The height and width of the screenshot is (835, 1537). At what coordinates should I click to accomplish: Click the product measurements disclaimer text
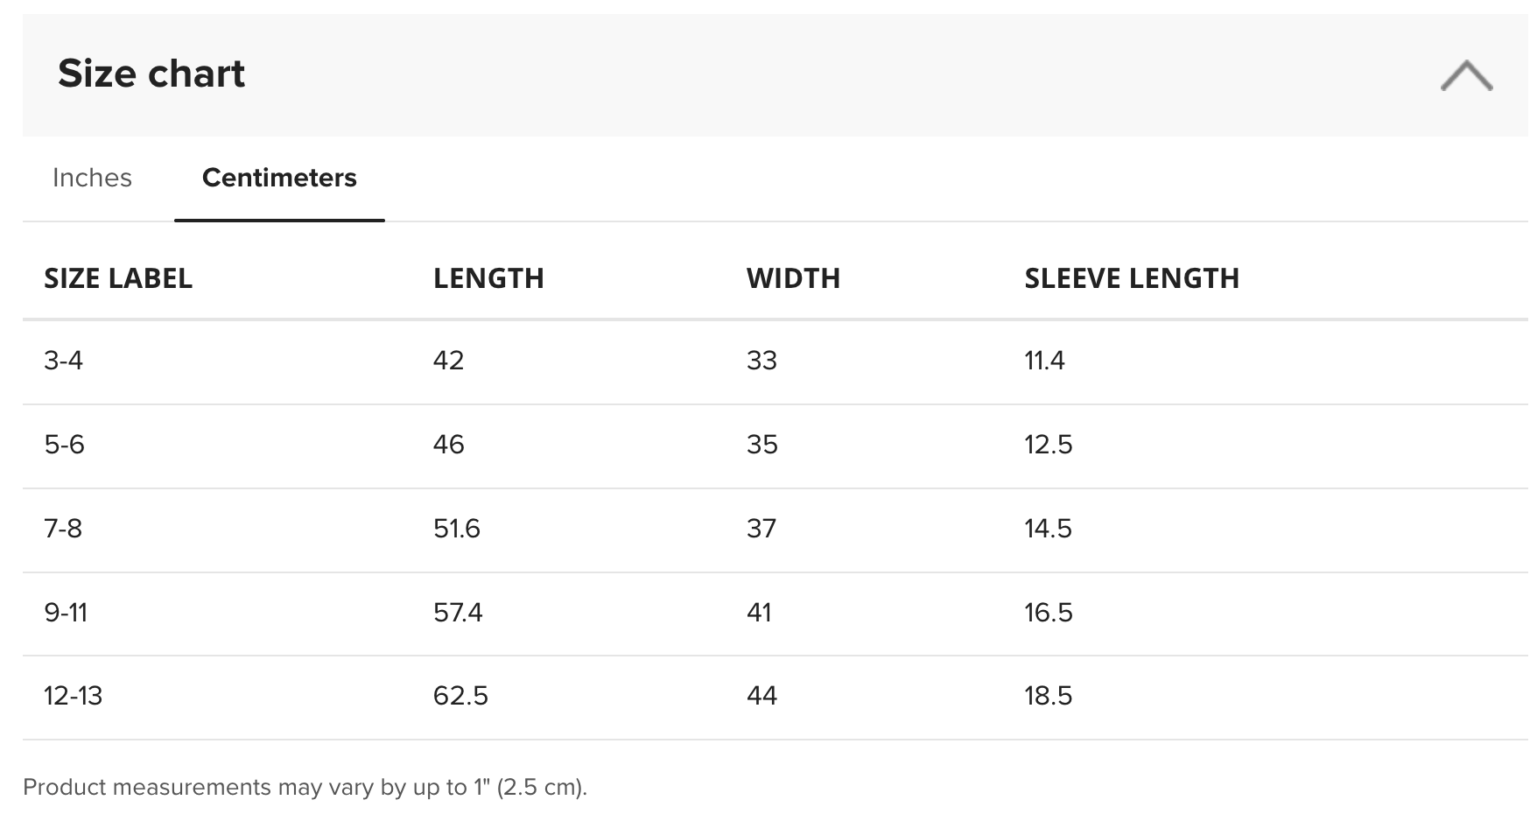click(x=305, y=787)
